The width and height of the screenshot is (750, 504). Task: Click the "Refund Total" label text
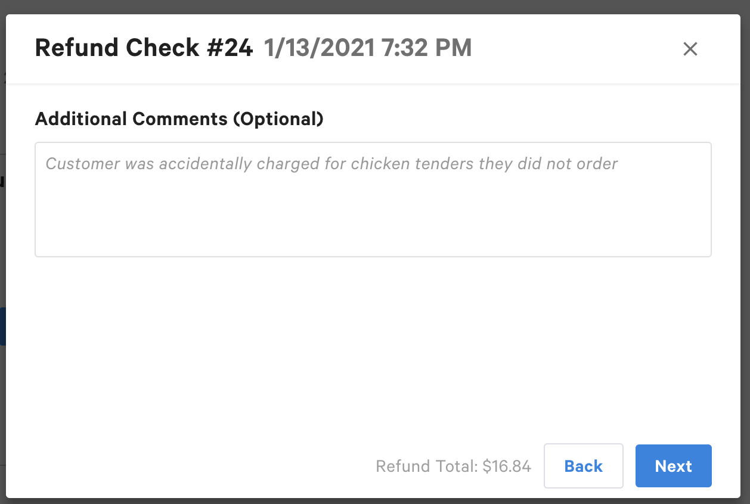tap(426, 466)
